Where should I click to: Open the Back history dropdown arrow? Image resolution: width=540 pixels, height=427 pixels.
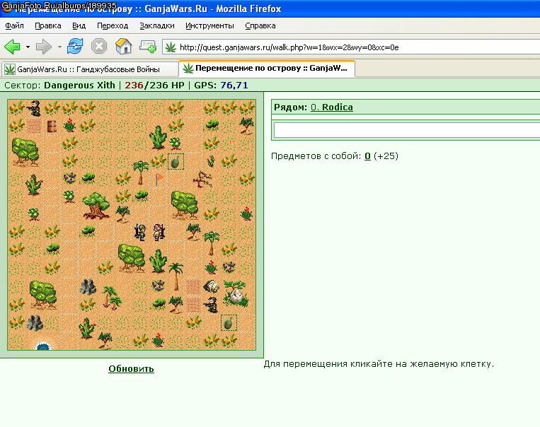tap(28, 47)
